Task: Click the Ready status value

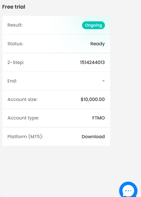Action: coord(97,44)
